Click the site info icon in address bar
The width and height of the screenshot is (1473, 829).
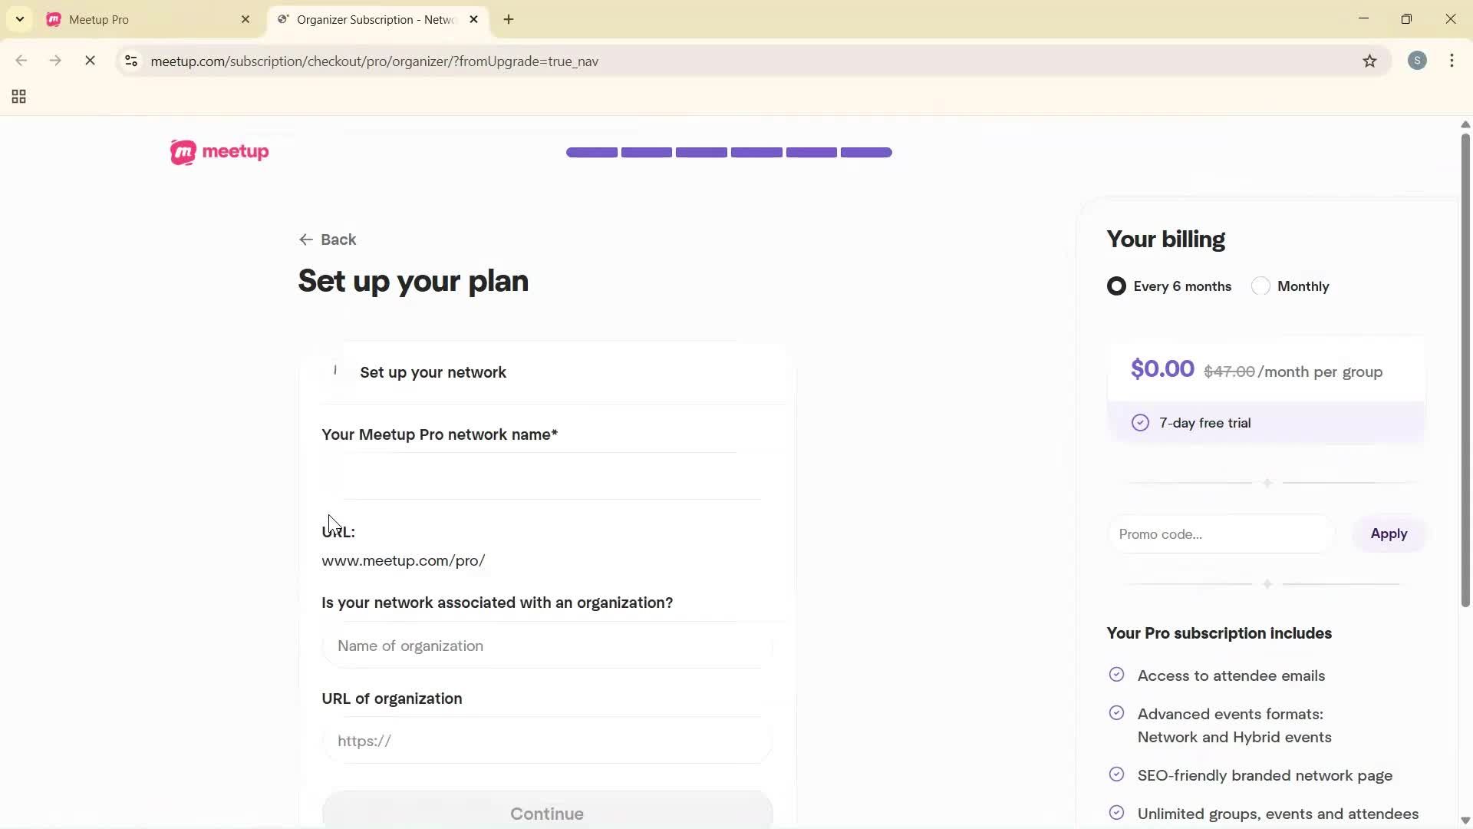131,61
